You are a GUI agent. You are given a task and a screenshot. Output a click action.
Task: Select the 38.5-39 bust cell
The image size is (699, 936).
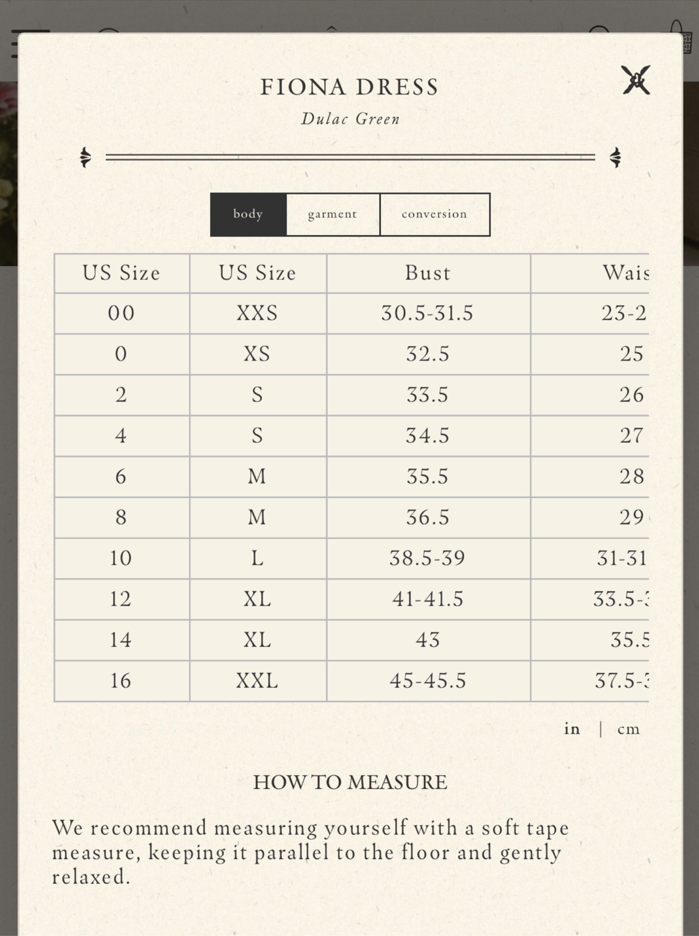click(428, 558)
